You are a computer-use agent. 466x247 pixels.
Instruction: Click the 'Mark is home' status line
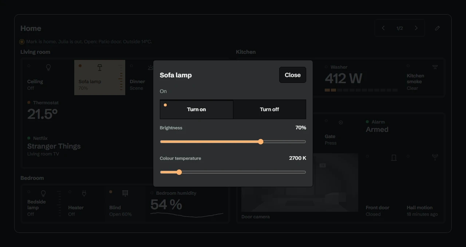[x=89, y=42]
